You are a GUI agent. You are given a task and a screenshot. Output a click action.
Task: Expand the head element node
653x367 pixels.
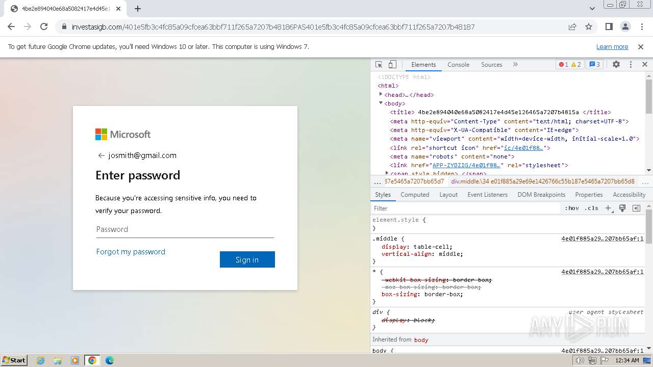pos(381,94)
